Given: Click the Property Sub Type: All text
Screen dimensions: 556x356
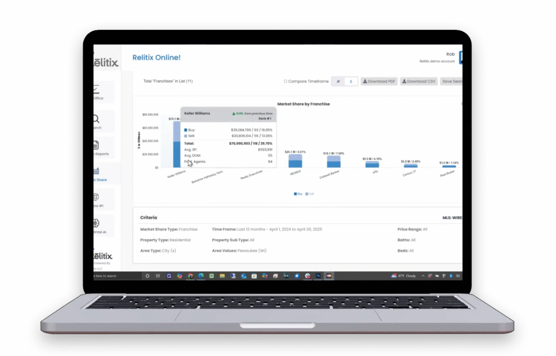Looking at the screenshot, I should point(233,240).
